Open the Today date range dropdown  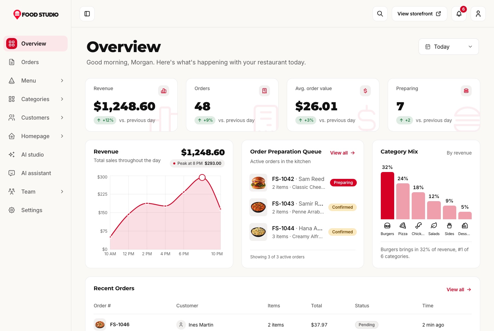pyautogui.click(x=449, y=47)
